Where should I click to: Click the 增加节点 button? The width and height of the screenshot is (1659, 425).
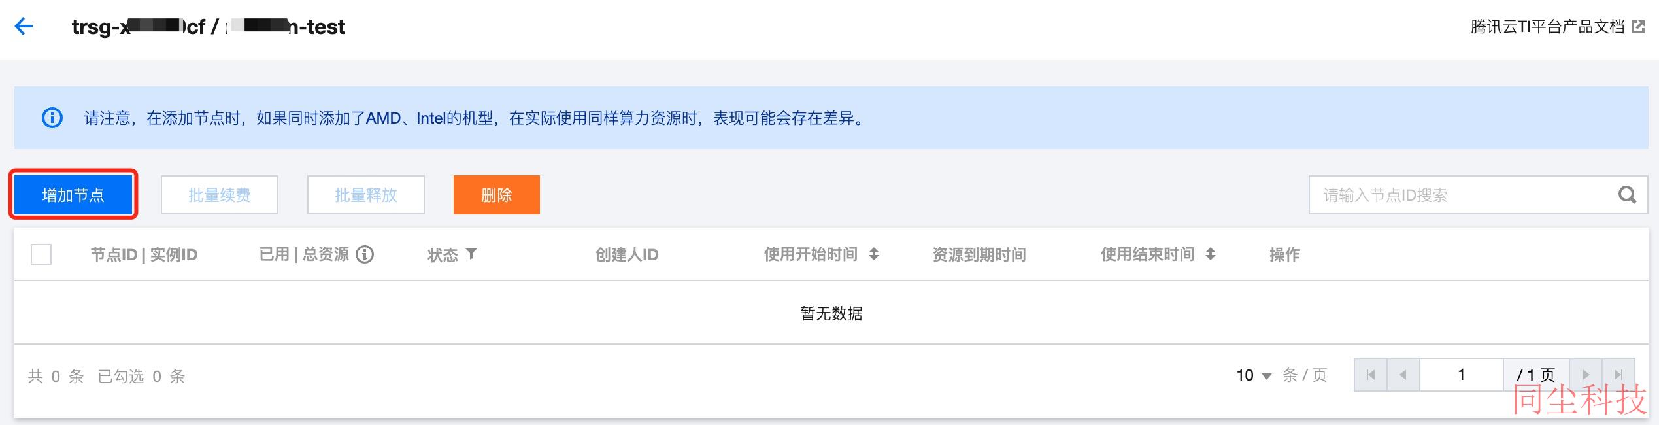pyautogui.click(x=73, y=195)
